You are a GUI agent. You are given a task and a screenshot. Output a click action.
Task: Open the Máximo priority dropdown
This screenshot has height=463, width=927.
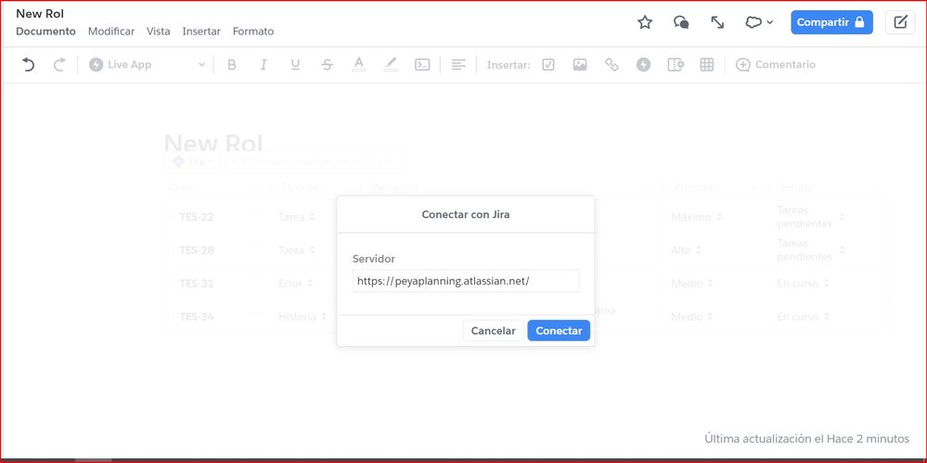click(x=697, y=217)
